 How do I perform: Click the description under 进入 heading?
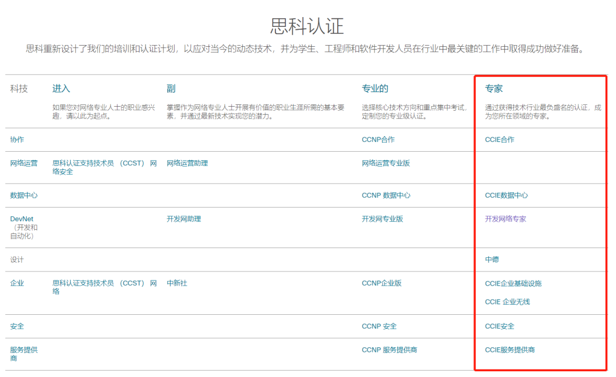[x=104, y=112]
